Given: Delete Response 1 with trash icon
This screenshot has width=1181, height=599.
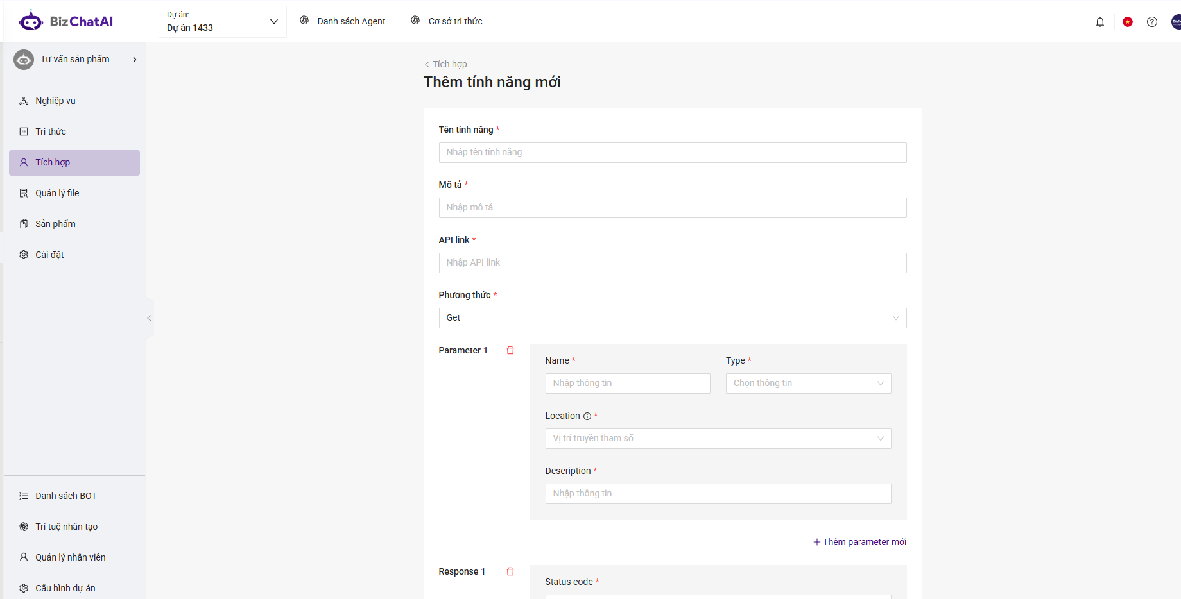Looking at the screenshot, I should tap(510, 571).
